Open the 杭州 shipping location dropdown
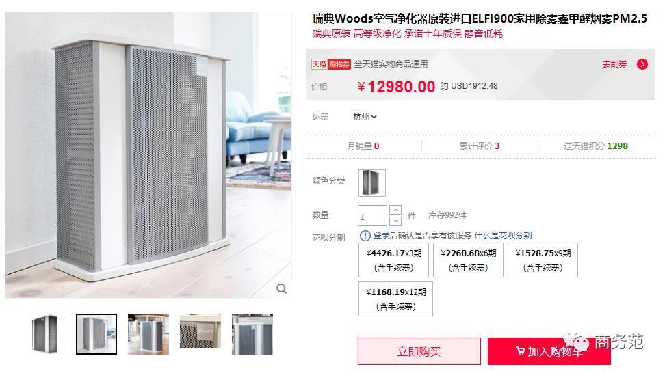Image resolution: width=665 pixels, height=371 pixels. (365, 116)
